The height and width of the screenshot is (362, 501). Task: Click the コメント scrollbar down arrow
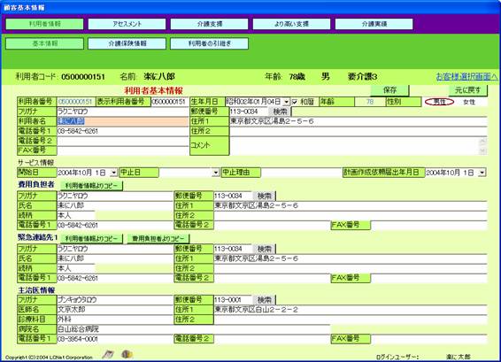click(x=482, y=150)
